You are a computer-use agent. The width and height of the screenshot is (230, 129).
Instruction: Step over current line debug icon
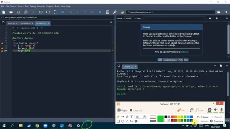[70, 12]
